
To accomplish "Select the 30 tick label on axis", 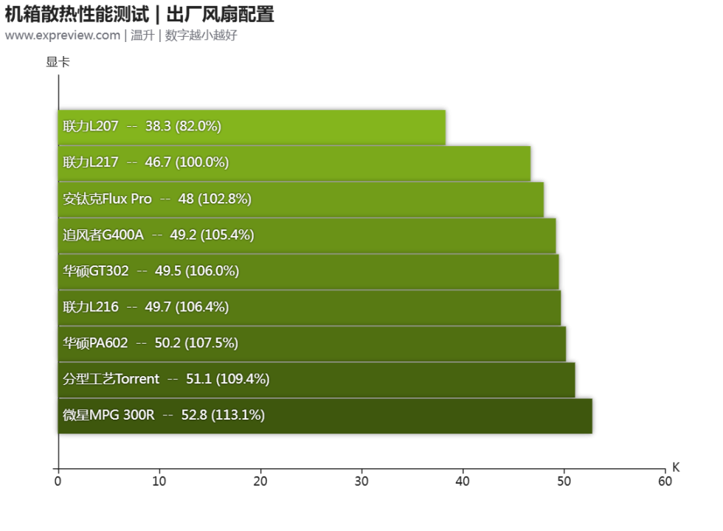I will click(361, 482).
